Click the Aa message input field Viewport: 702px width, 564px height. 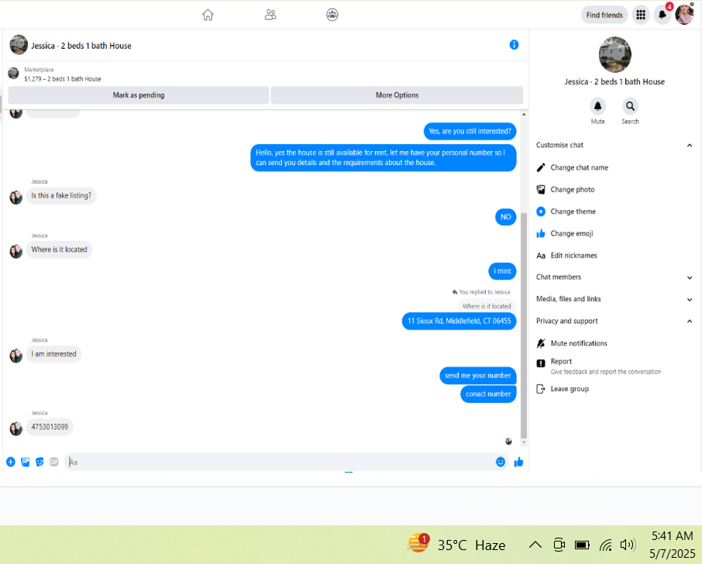click(280, 462)
